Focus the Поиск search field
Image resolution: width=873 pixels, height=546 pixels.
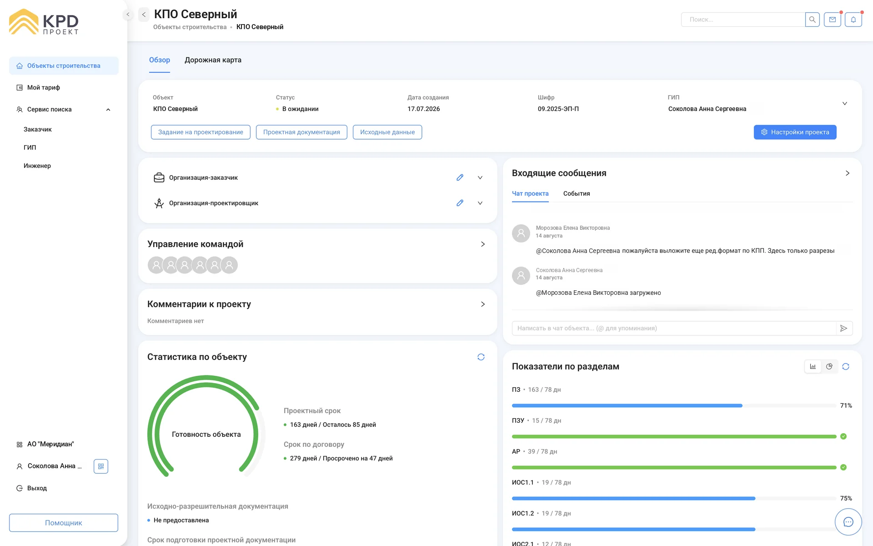coord(743,20)
